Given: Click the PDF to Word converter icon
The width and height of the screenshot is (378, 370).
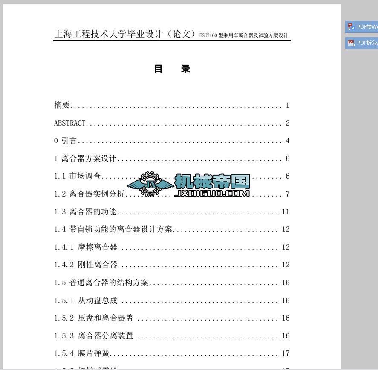Looking at the screenshot, I should pyautogui.click(x=351, y=27).
